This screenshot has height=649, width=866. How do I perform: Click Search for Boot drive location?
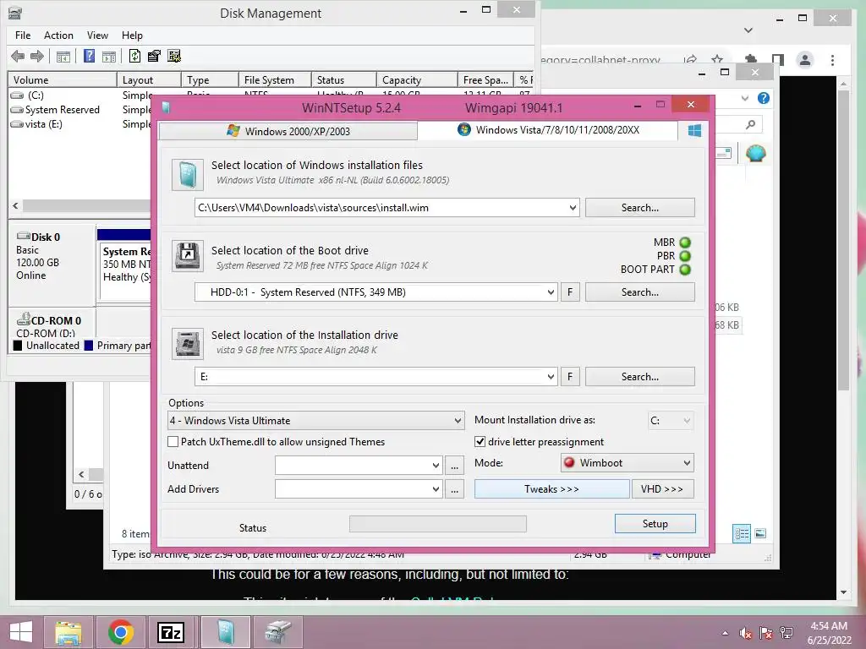pyautogui.click(x=639, y=292)
